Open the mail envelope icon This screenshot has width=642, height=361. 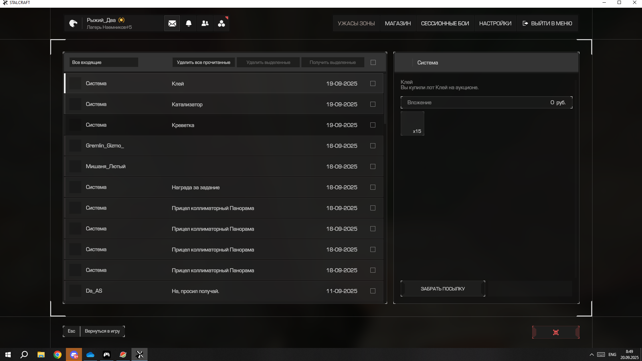click(172, 23)
